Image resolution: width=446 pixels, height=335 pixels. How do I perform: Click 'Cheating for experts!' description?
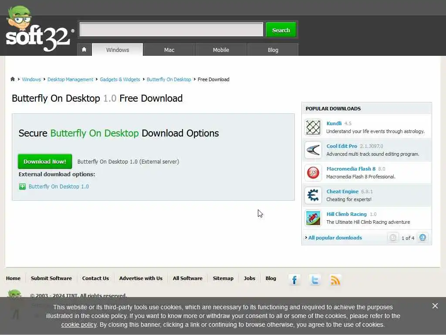[349, 199]
